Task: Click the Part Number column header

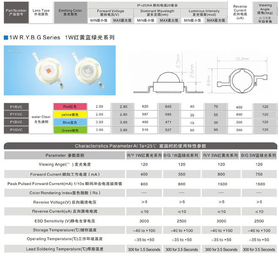Action: click(15, 12)
